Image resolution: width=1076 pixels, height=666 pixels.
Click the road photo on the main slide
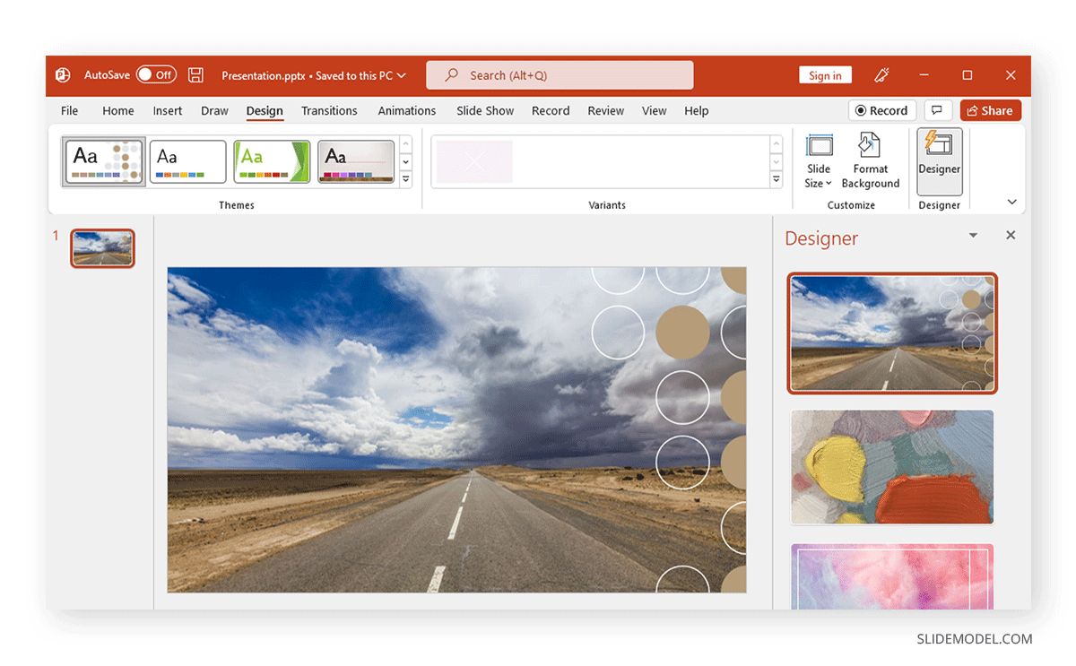[456, 429]
